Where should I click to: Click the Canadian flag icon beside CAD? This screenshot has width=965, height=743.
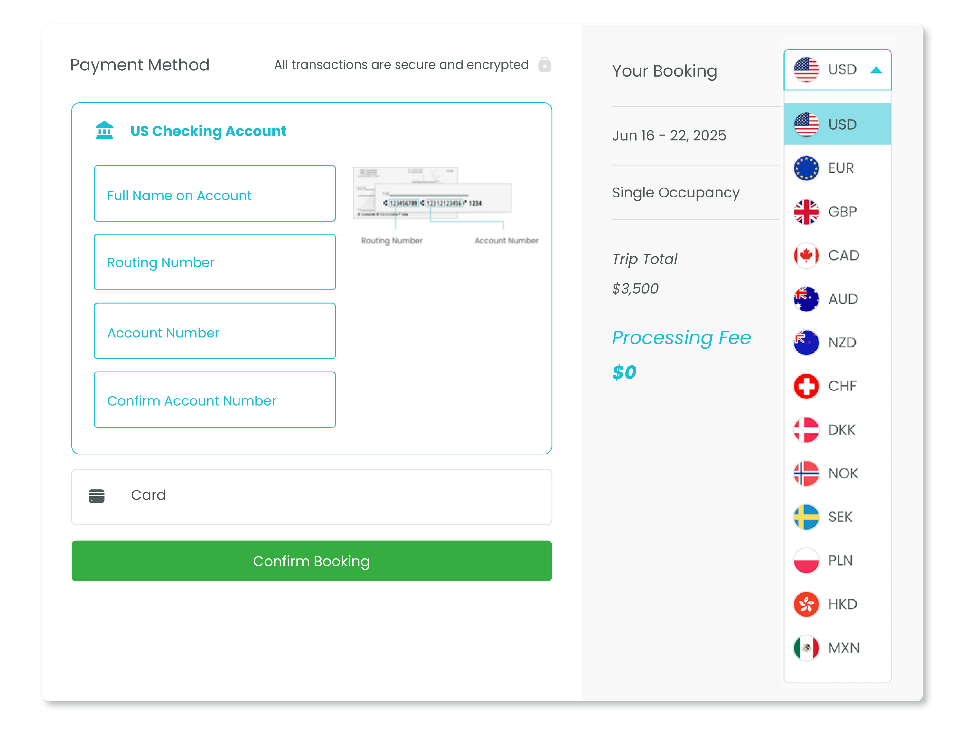(x=806, y=255)
